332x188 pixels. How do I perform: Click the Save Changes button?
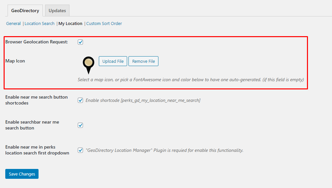pos(22,174)
